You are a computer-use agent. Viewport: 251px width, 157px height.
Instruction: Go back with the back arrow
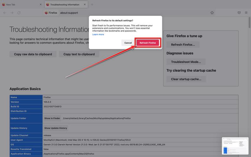(x=5, y=13)
